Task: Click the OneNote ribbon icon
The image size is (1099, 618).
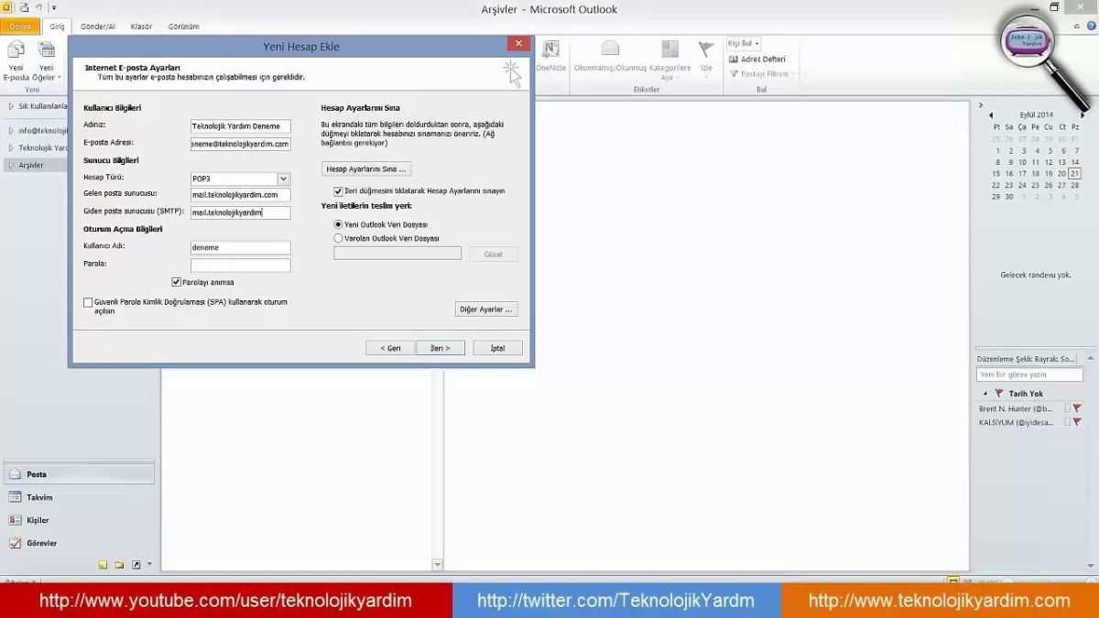Action: pos(550,51)
